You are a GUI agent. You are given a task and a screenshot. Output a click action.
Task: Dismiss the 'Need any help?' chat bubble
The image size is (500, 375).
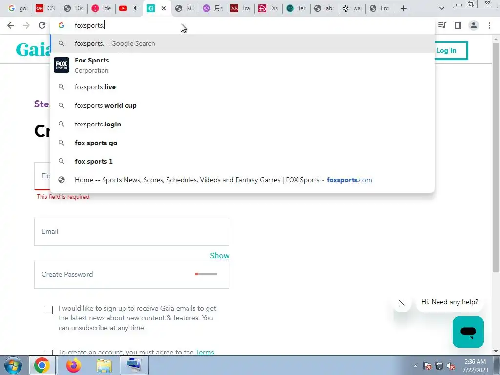coord(402,303)
